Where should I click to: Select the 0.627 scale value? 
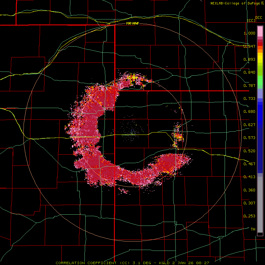coord(249,125)
